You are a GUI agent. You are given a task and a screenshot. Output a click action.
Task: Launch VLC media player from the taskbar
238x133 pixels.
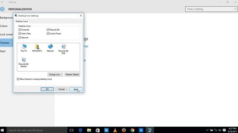point(115,130)
